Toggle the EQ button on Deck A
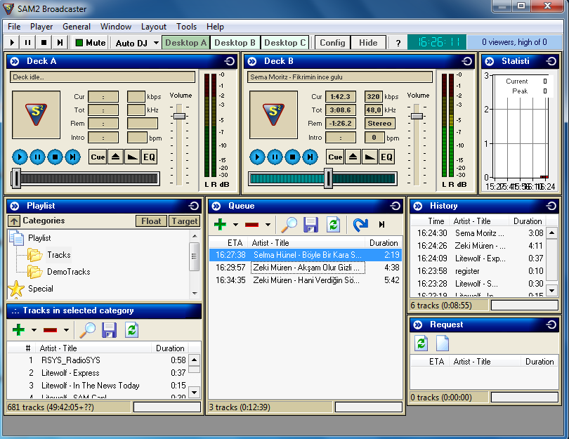This screenshot has width=569, height=439. (x=149, y=157)
